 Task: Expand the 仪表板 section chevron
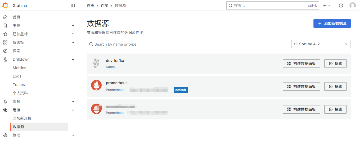click(x=73, y=42)
